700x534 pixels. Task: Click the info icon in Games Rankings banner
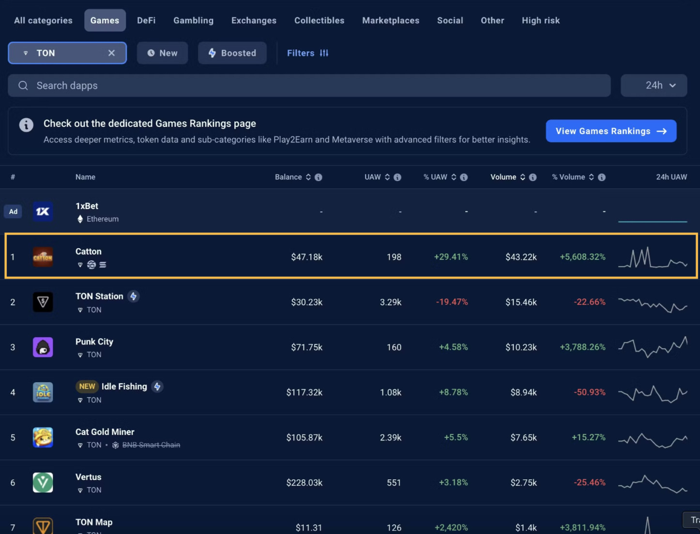pyautogui.click(x=26, y=125)
